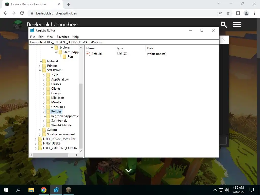The image size is (260, 195).
Task: Select the Network key
Action: [x=53, y=61]
